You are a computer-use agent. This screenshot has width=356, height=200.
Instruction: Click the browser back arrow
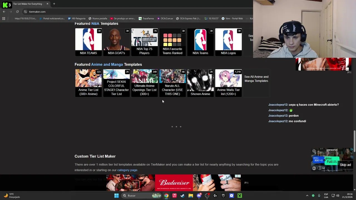[4, 12]
